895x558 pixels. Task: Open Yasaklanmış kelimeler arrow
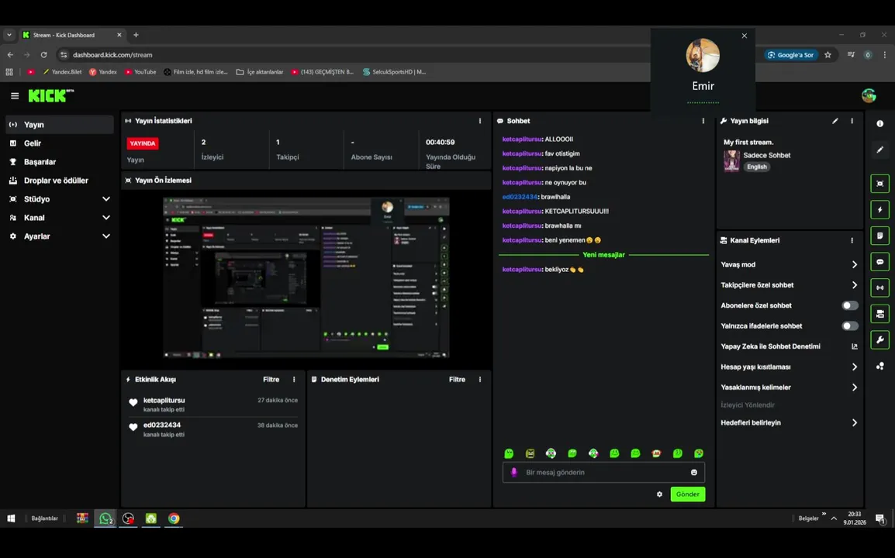855,387
